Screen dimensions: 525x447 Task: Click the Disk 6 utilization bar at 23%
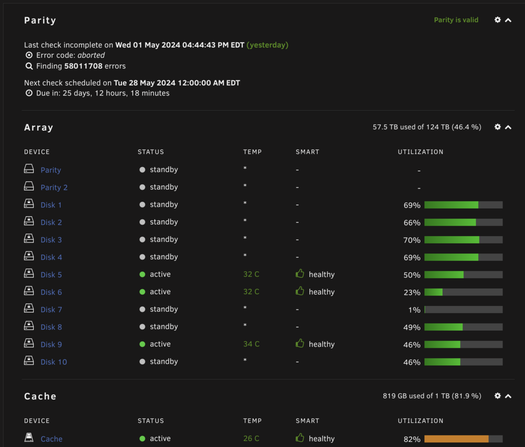[464, 292]
